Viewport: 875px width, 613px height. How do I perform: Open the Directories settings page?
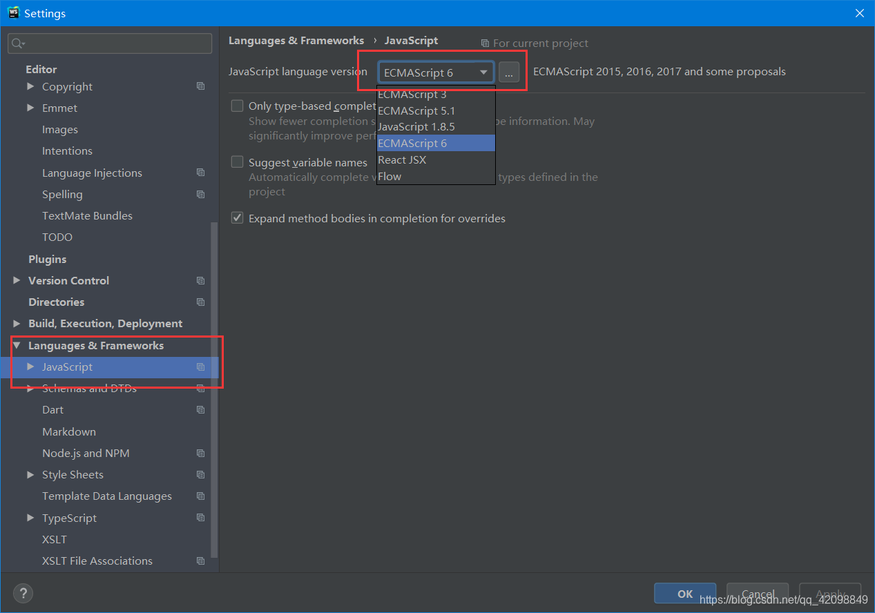click(x=56, y=302)
